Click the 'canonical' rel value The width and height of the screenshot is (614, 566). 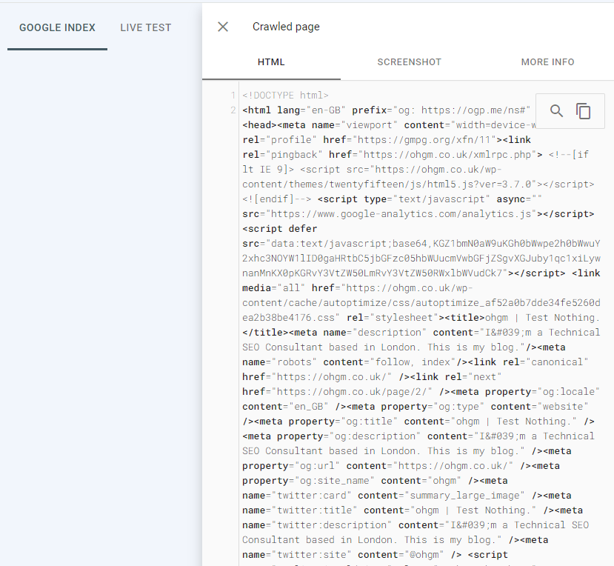(556, 362)
